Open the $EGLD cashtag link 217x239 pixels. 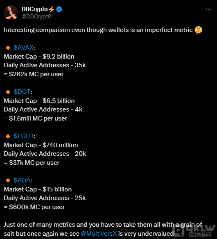(24, 136)
